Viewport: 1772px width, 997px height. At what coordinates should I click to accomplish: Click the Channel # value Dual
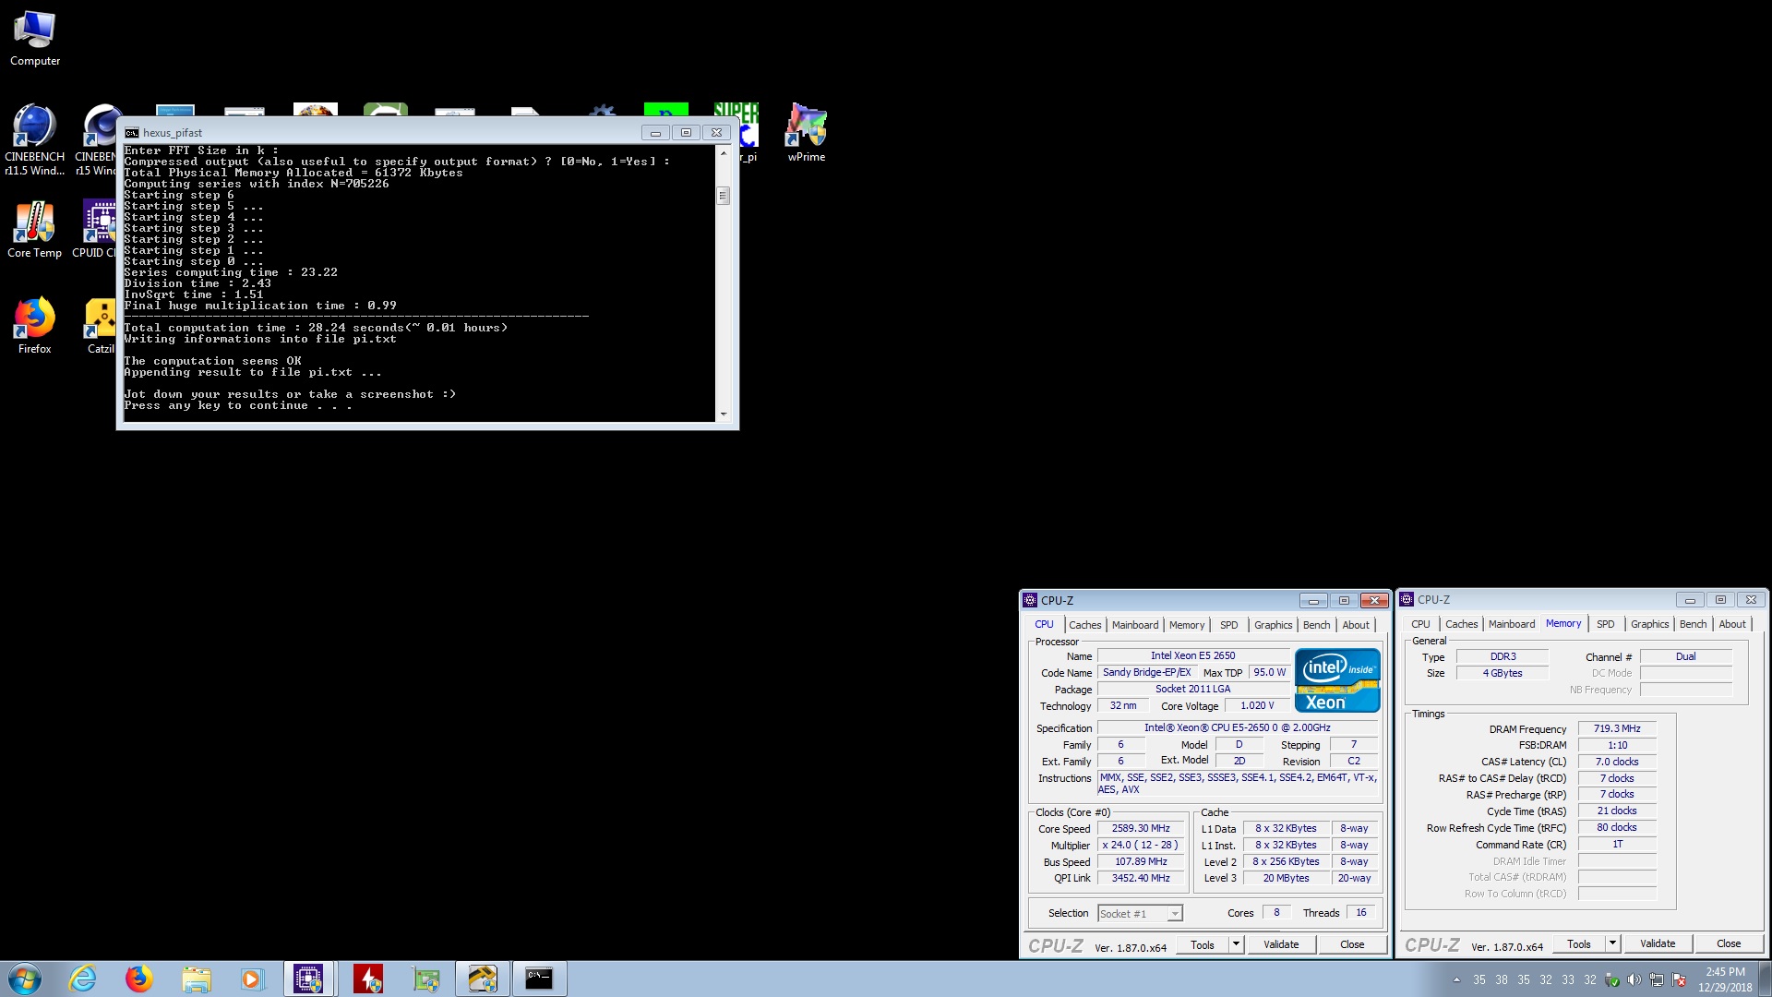tap(1685, 656)
